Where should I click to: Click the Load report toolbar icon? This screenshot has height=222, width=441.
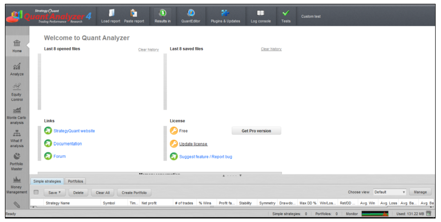click(111, 13)
